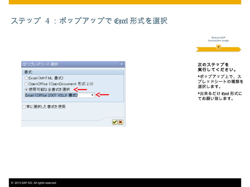Confirm with the green checkmark button
The width and height of the screenshot is (250, 187).
(x=115, y=122)
